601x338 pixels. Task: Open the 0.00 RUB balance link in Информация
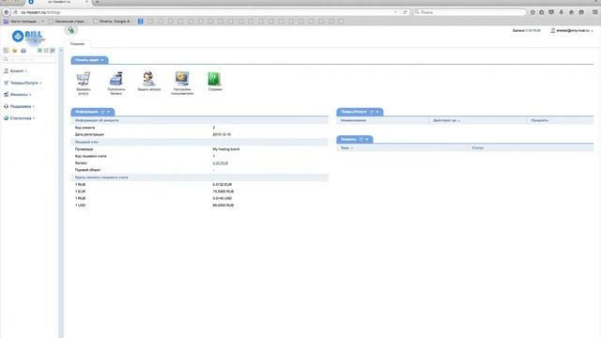click(221, 163)
